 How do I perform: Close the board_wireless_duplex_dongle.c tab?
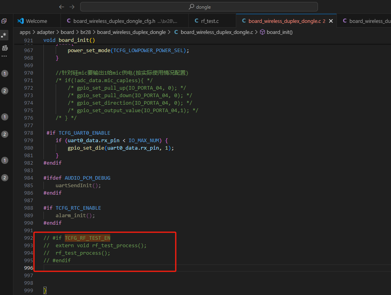331,21
